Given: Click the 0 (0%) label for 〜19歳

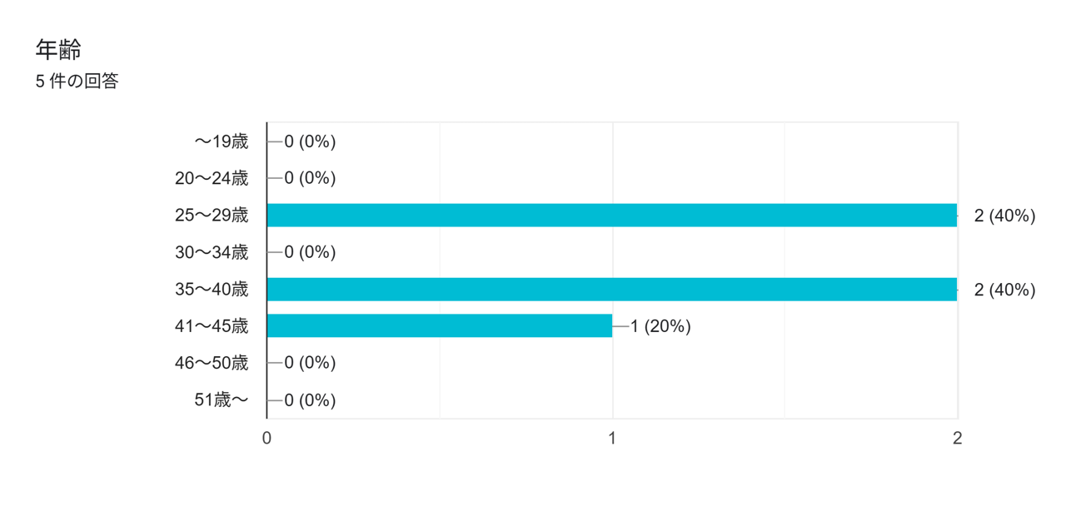Looking at the screenshot, I should click(x=310, y=141).
